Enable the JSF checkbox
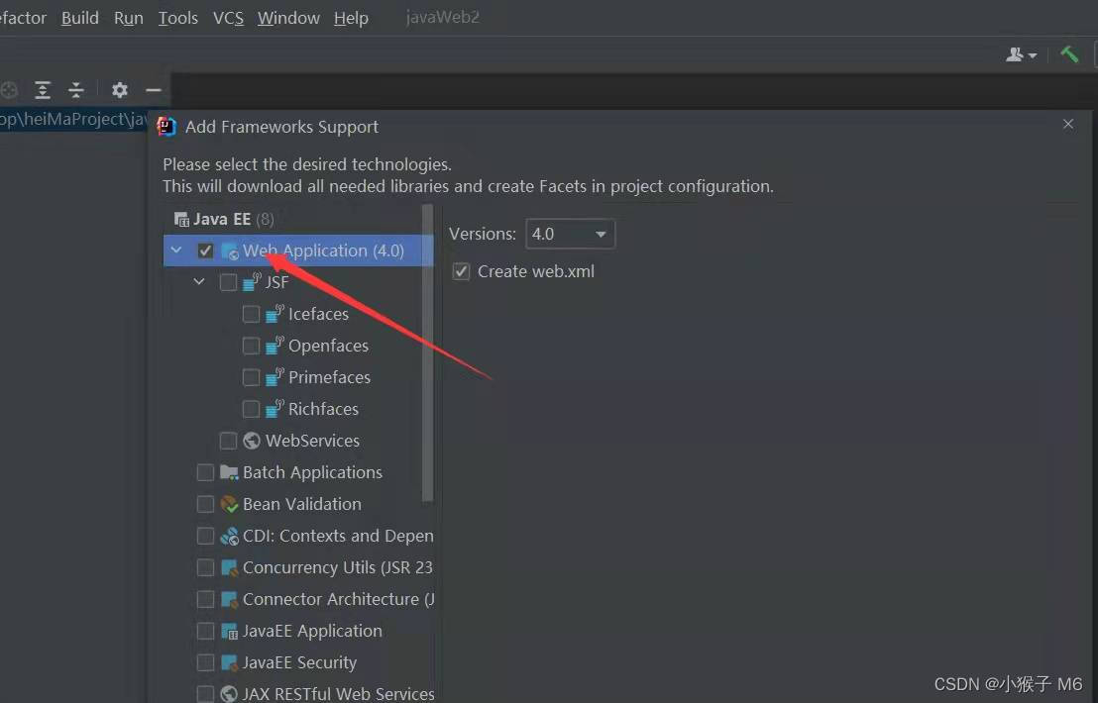The height and width of the screenshot is (703, 1098). click(x=228, y=282)
